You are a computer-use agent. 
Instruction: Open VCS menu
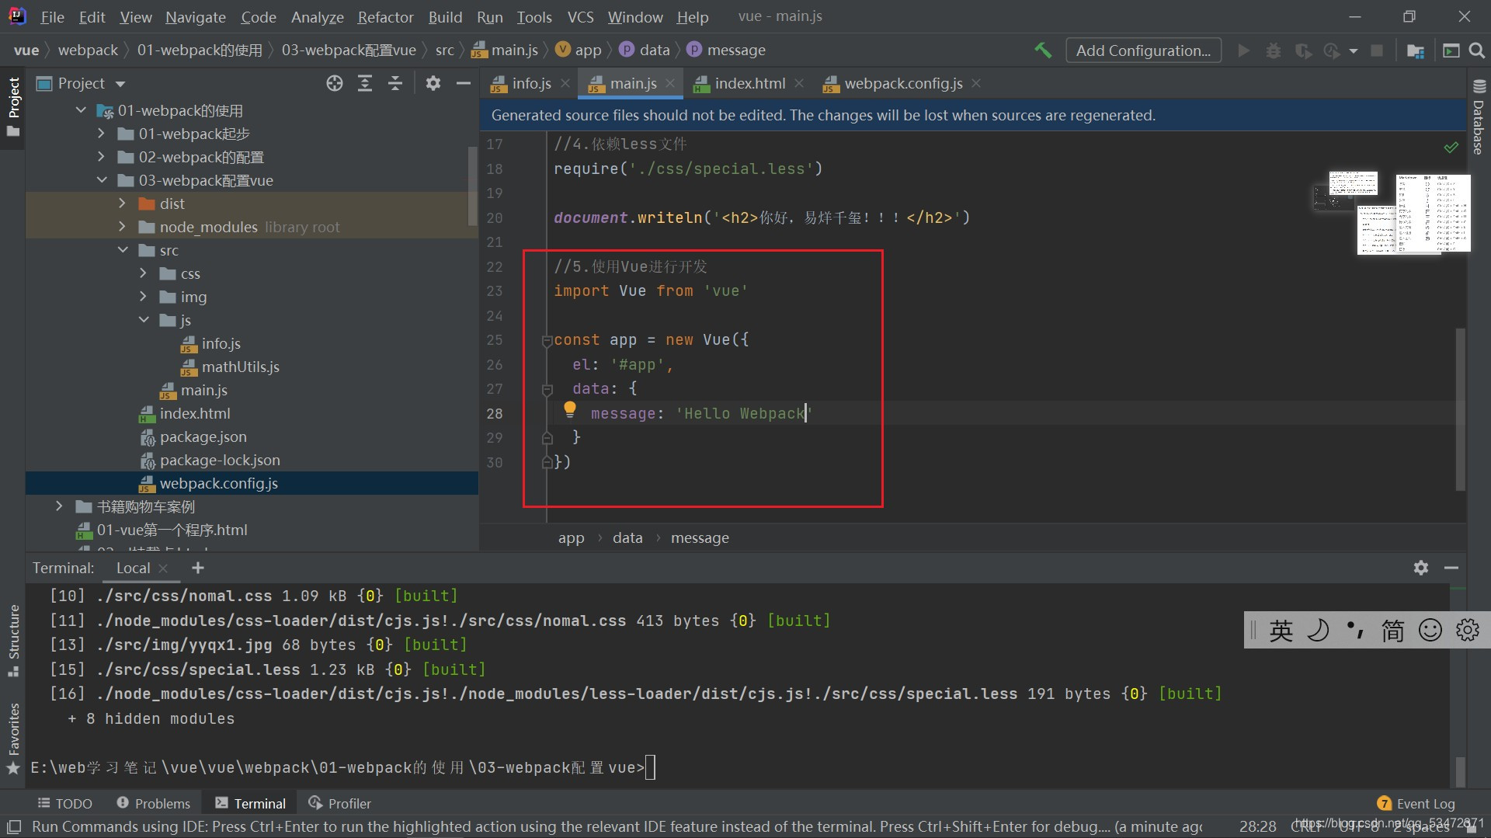tap(580, 16)
